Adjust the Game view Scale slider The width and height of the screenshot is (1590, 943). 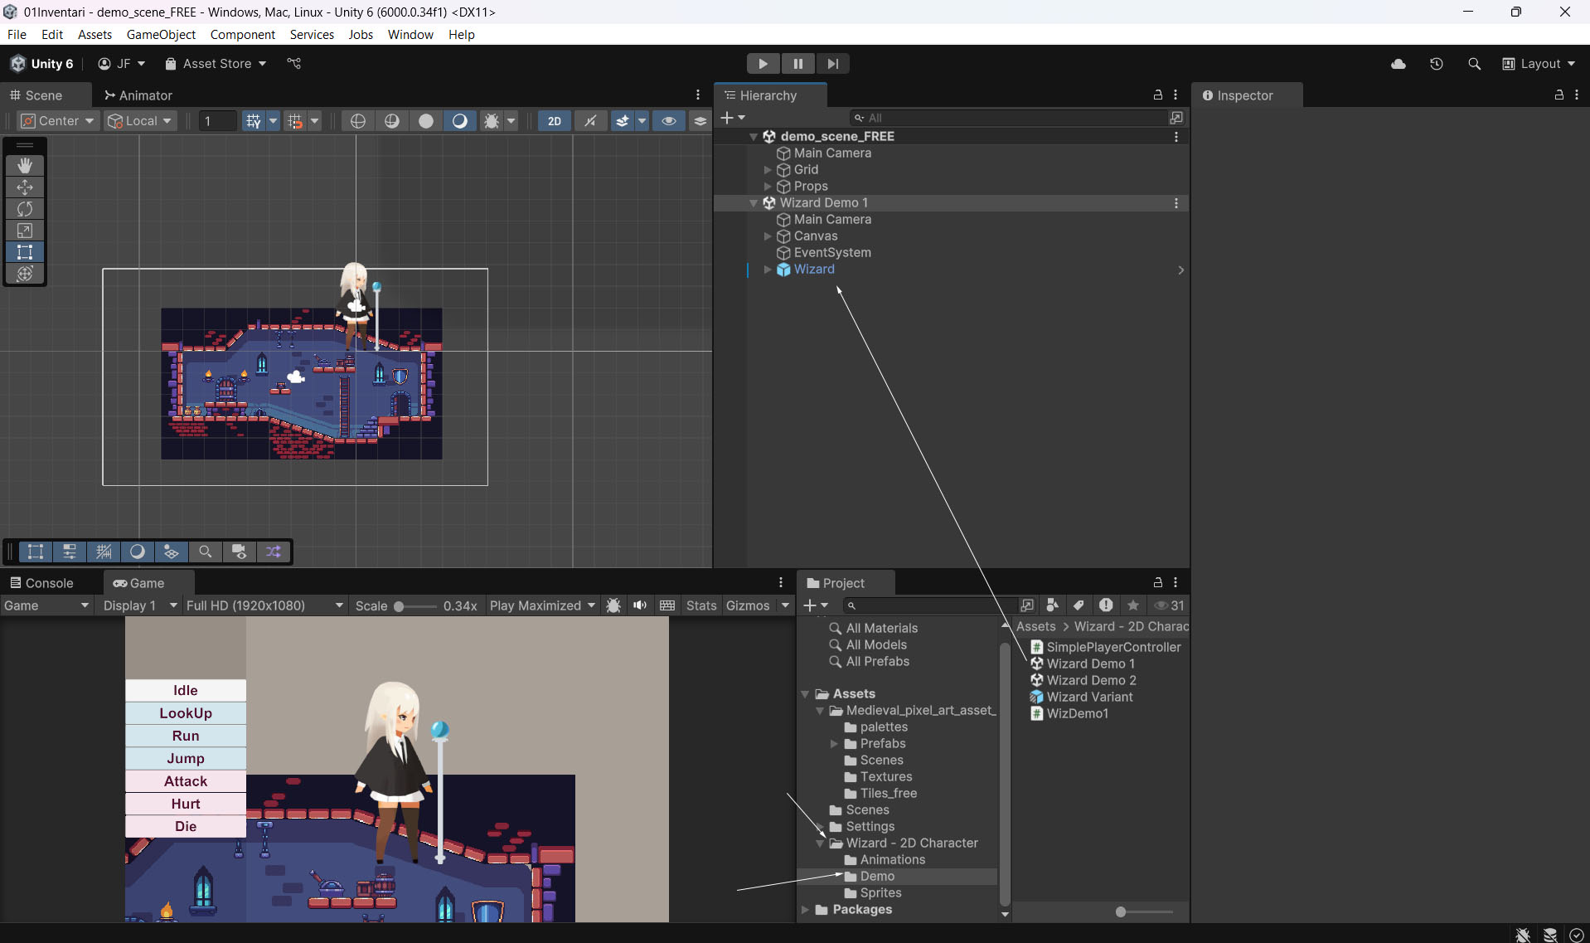click(400, 606)
